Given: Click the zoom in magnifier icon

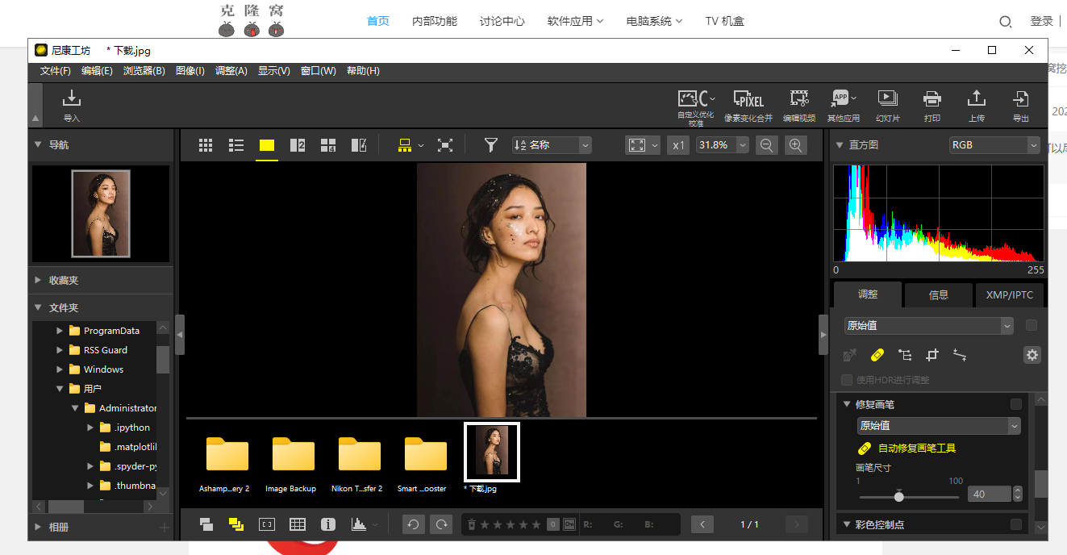Looking at the screenshot, I should pyautogui.click(x=795, y=145).
